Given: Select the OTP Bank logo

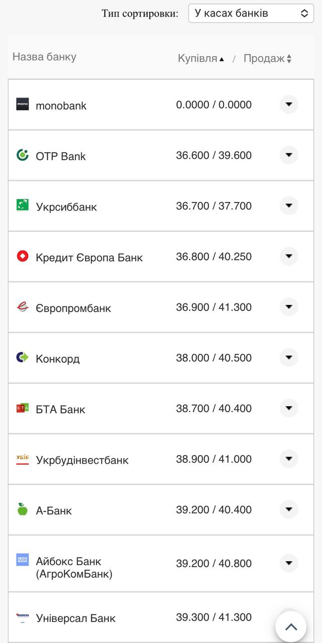Looking at the screenshot, I should 22,155.
